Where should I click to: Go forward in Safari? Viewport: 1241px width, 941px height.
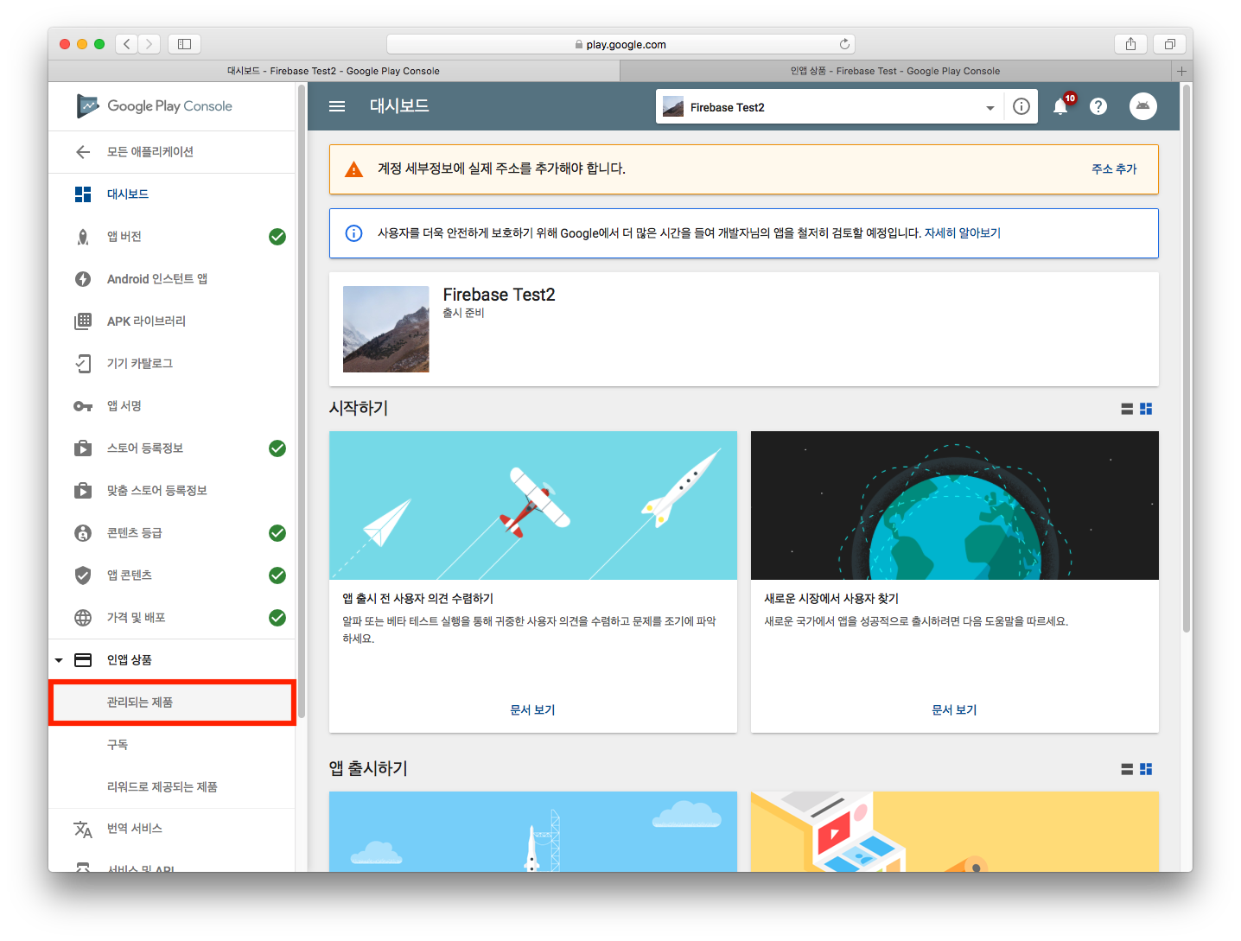(x=150, y=44)
